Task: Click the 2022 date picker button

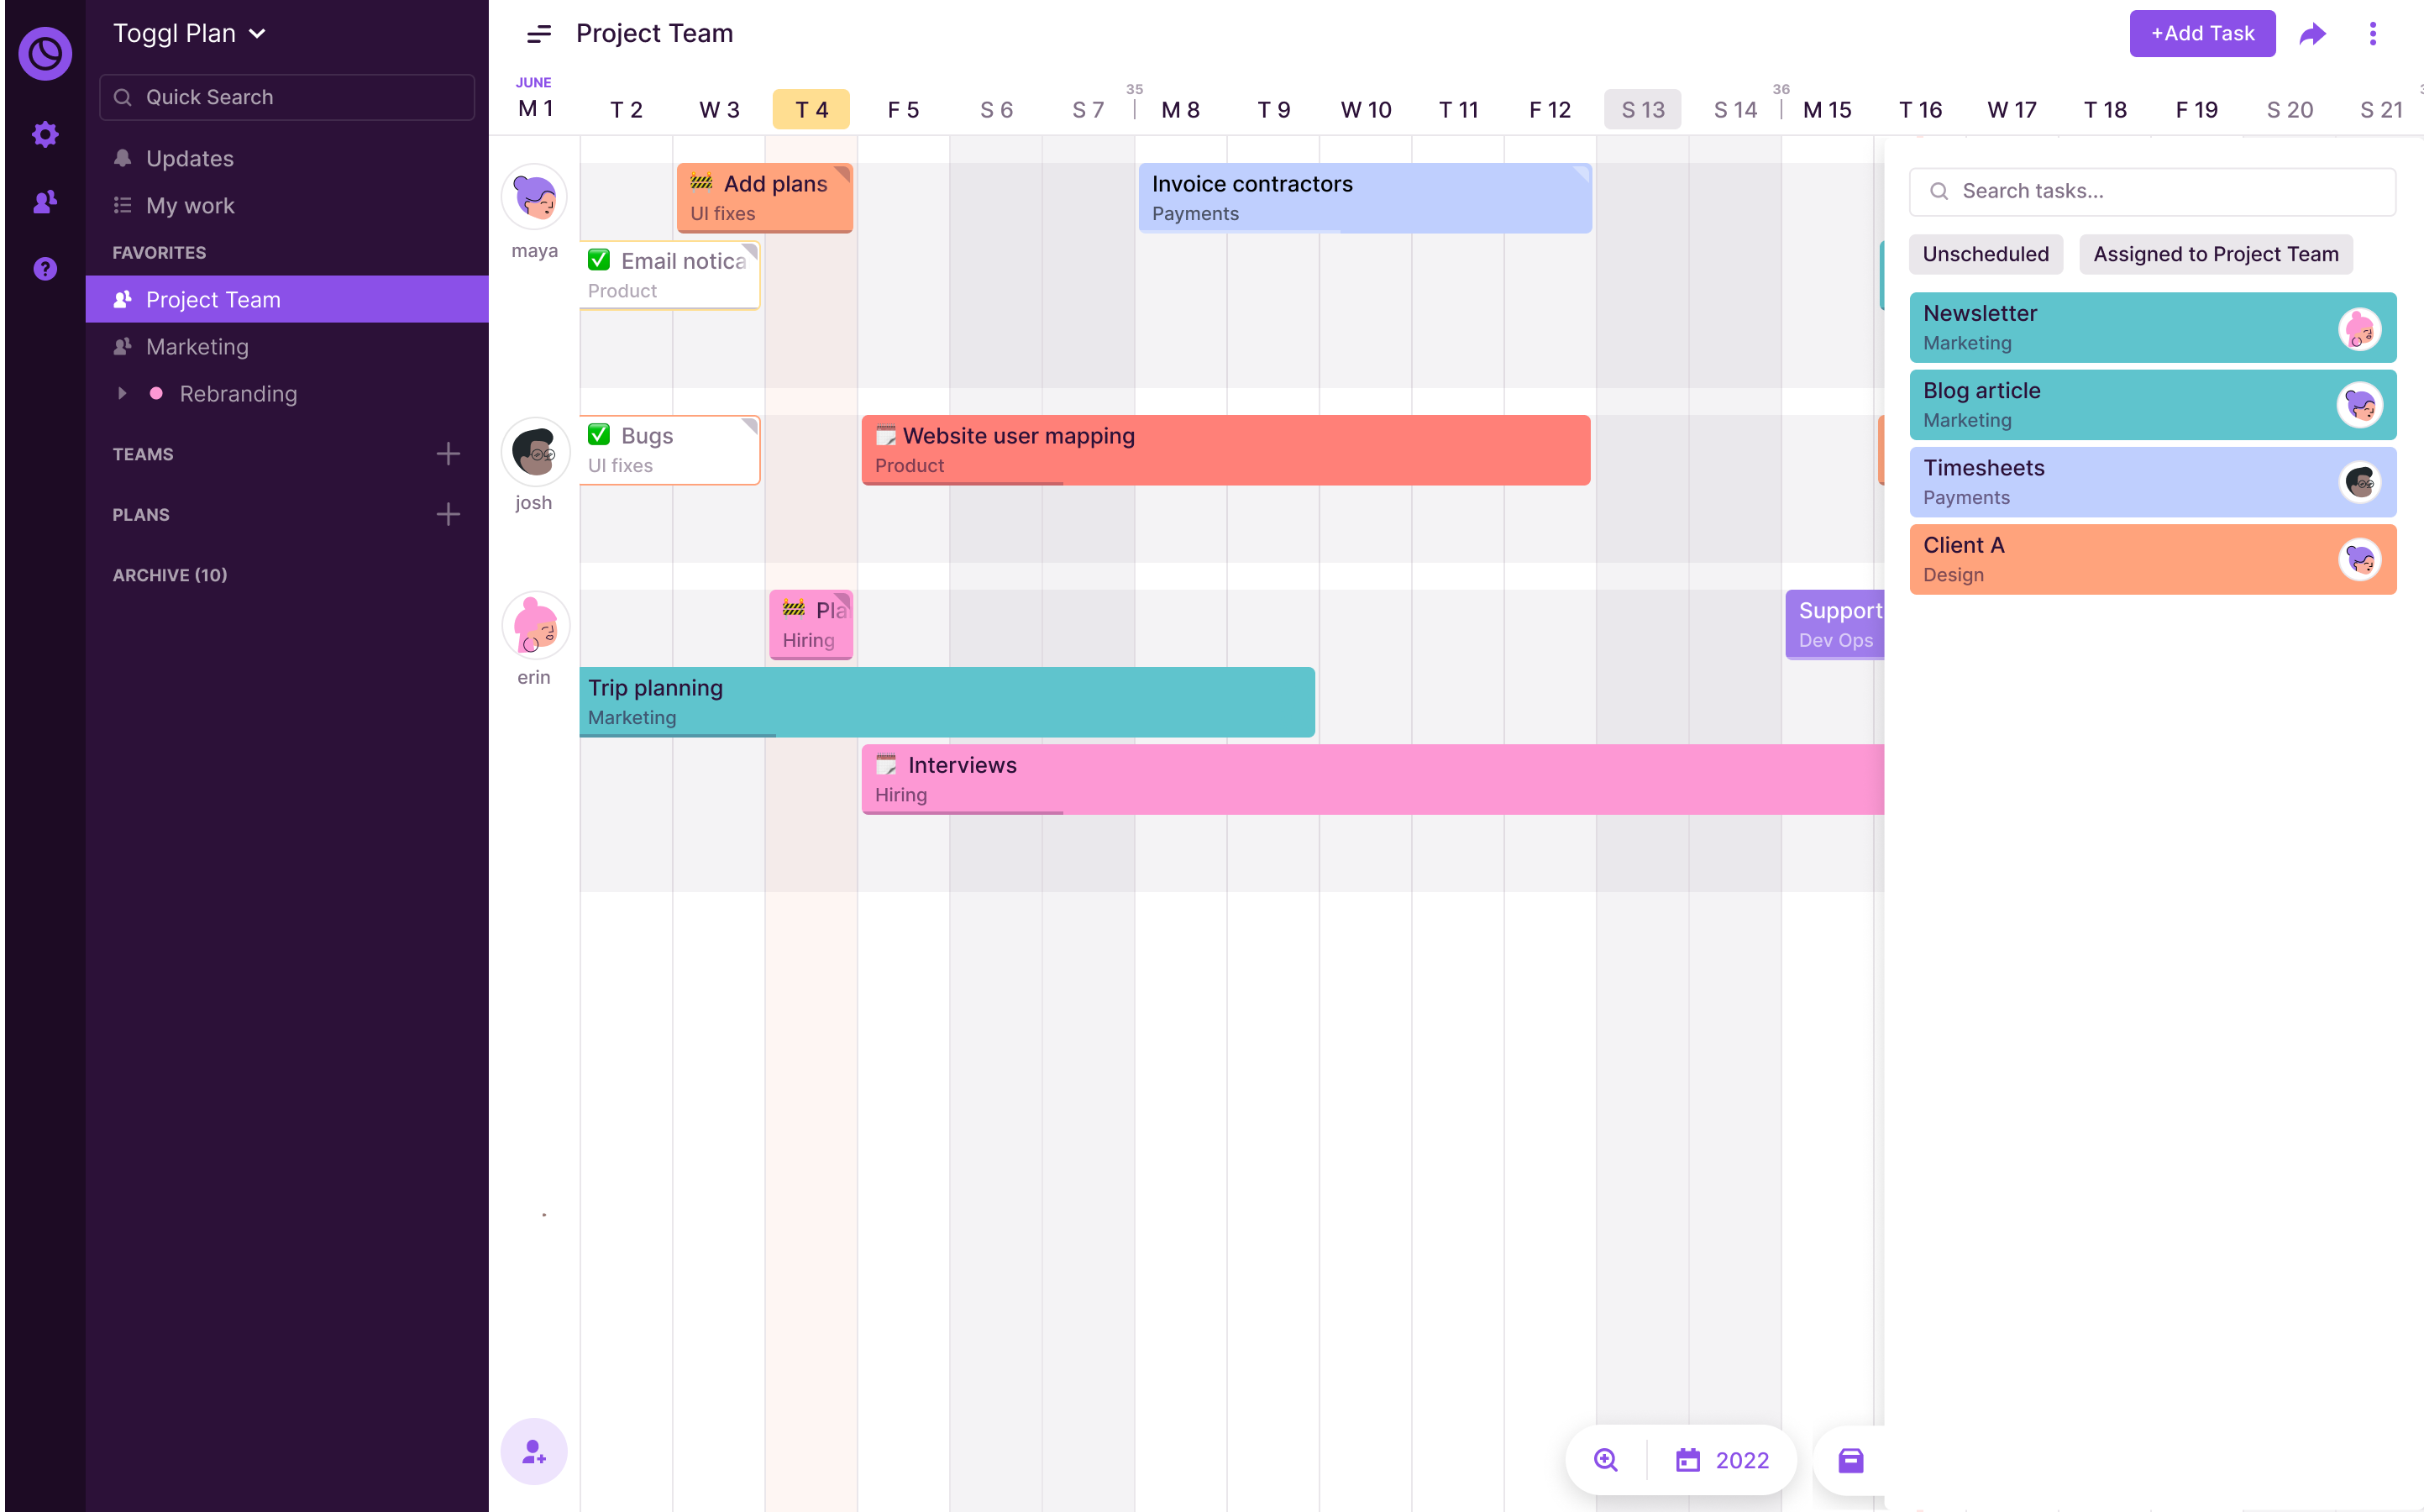Action: coord(1723,1460)
